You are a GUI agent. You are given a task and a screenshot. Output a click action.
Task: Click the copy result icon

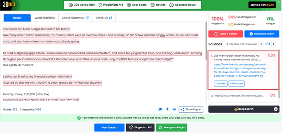point(160,109)
